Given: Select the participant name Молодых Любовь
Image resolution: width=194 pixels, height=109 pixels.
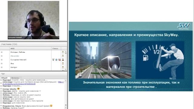Looking at the screenshot, I should 18,52.
